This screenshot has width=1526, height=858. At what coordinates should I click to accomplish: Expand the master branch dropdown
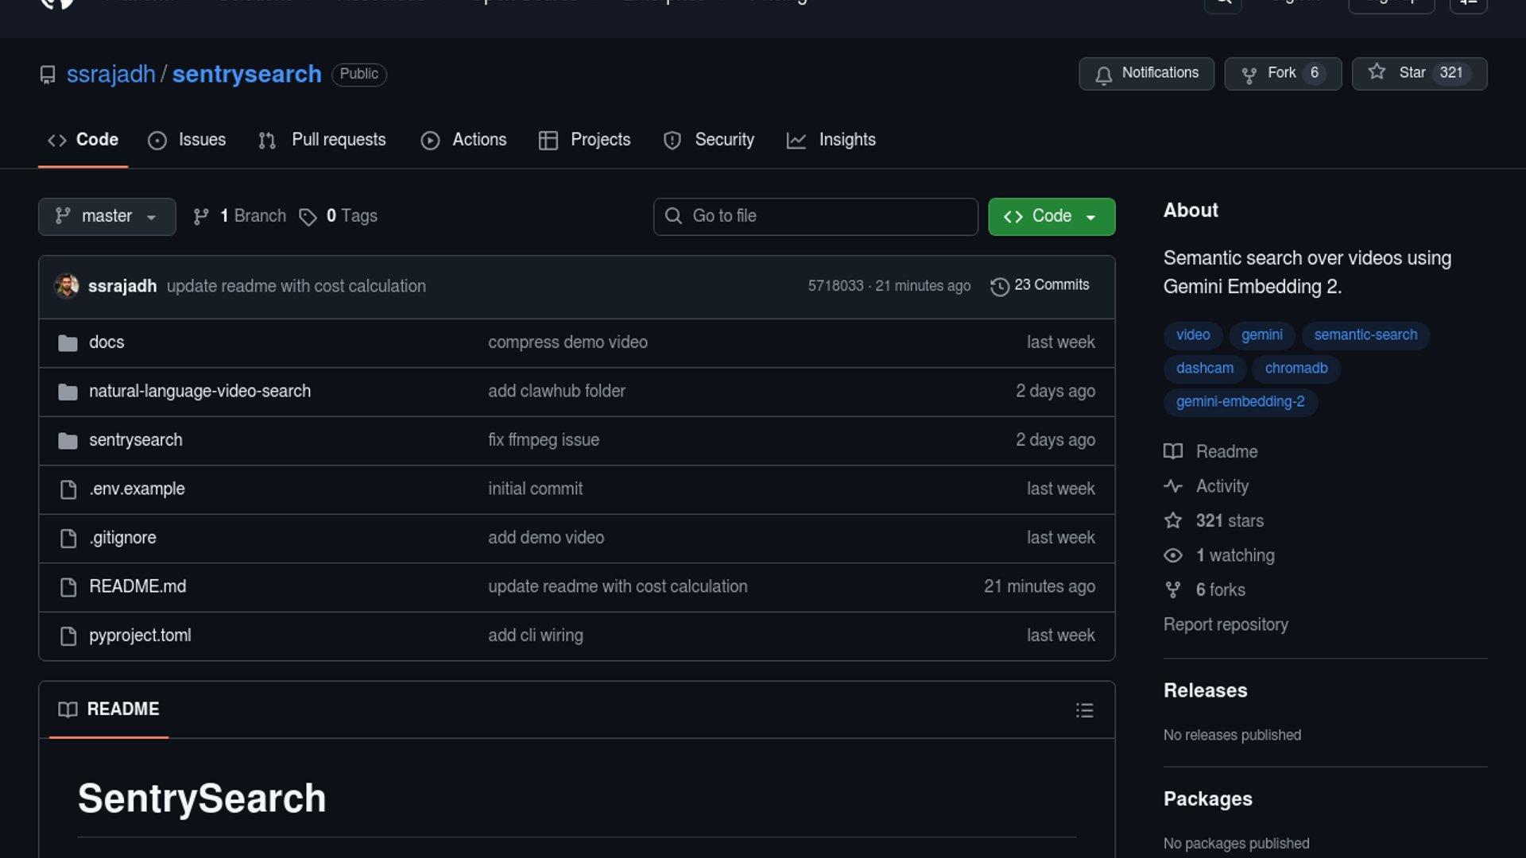pyautogui.click(x=107, y=216)
